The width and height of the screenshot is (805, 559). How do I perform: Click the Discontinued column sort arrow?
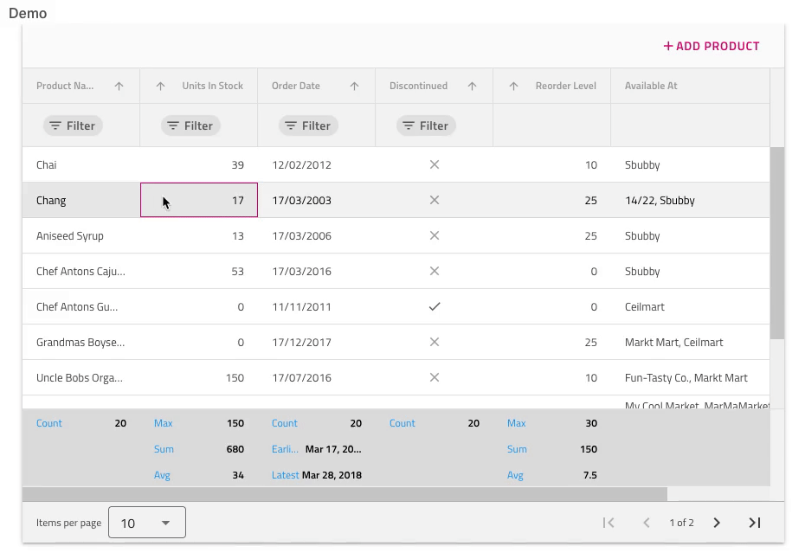472,86
